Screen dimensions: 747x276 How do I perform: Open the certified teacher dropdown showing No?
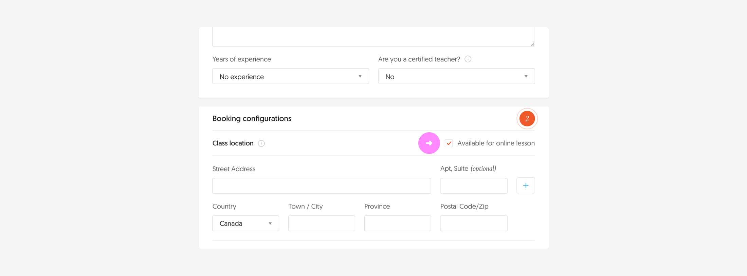tap(456, 76)
